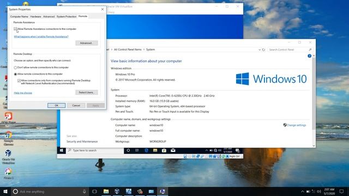This screenshot has width=349, height=196.
Task: Open What happens when I enable Remote Assistance link
Action: [41, 36]
